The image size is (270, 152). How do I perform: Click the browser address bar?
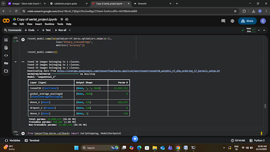click(x=129, y=11)
